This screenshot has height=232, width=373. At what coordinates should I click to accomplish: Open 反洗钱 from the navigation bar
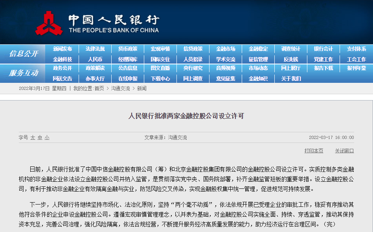tap(291, 59)
